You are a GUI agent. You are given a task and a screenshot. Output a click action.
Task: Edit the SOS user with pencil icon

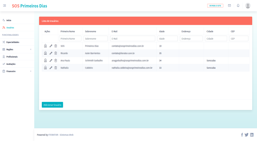51,46
